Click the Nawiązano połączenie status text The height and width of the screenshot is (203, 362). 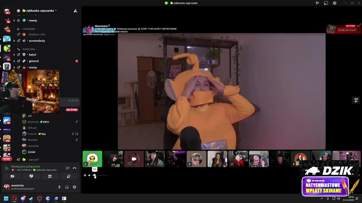point(26,167)
